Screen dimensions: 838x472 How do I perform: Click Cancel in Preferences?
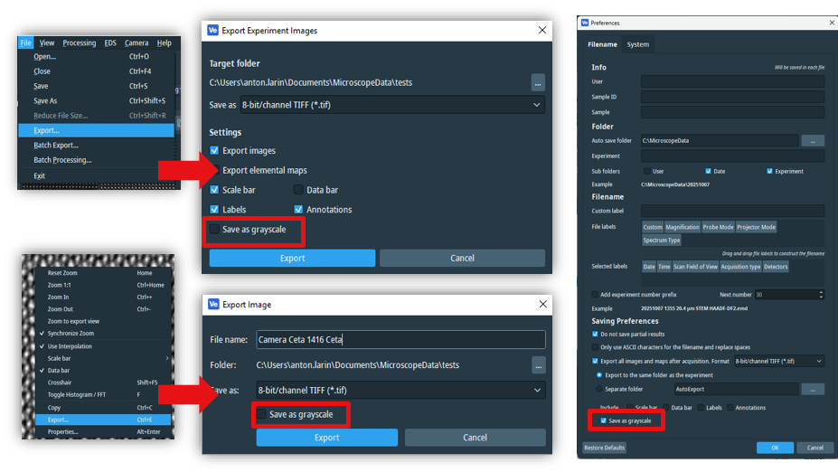click(814, 448)
